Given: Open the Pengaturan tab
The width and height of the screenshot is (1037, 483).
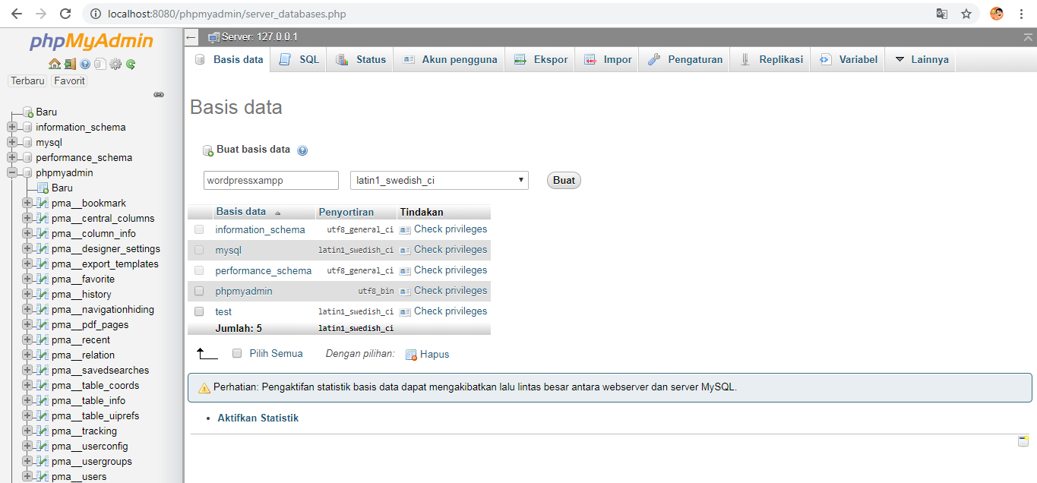Looking at the screenshot, I should tap(685, 59).
